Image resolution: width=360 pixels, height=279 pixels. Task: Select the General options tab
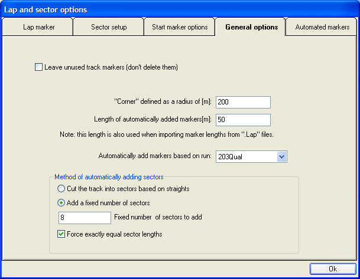click(x=251, y=27)
